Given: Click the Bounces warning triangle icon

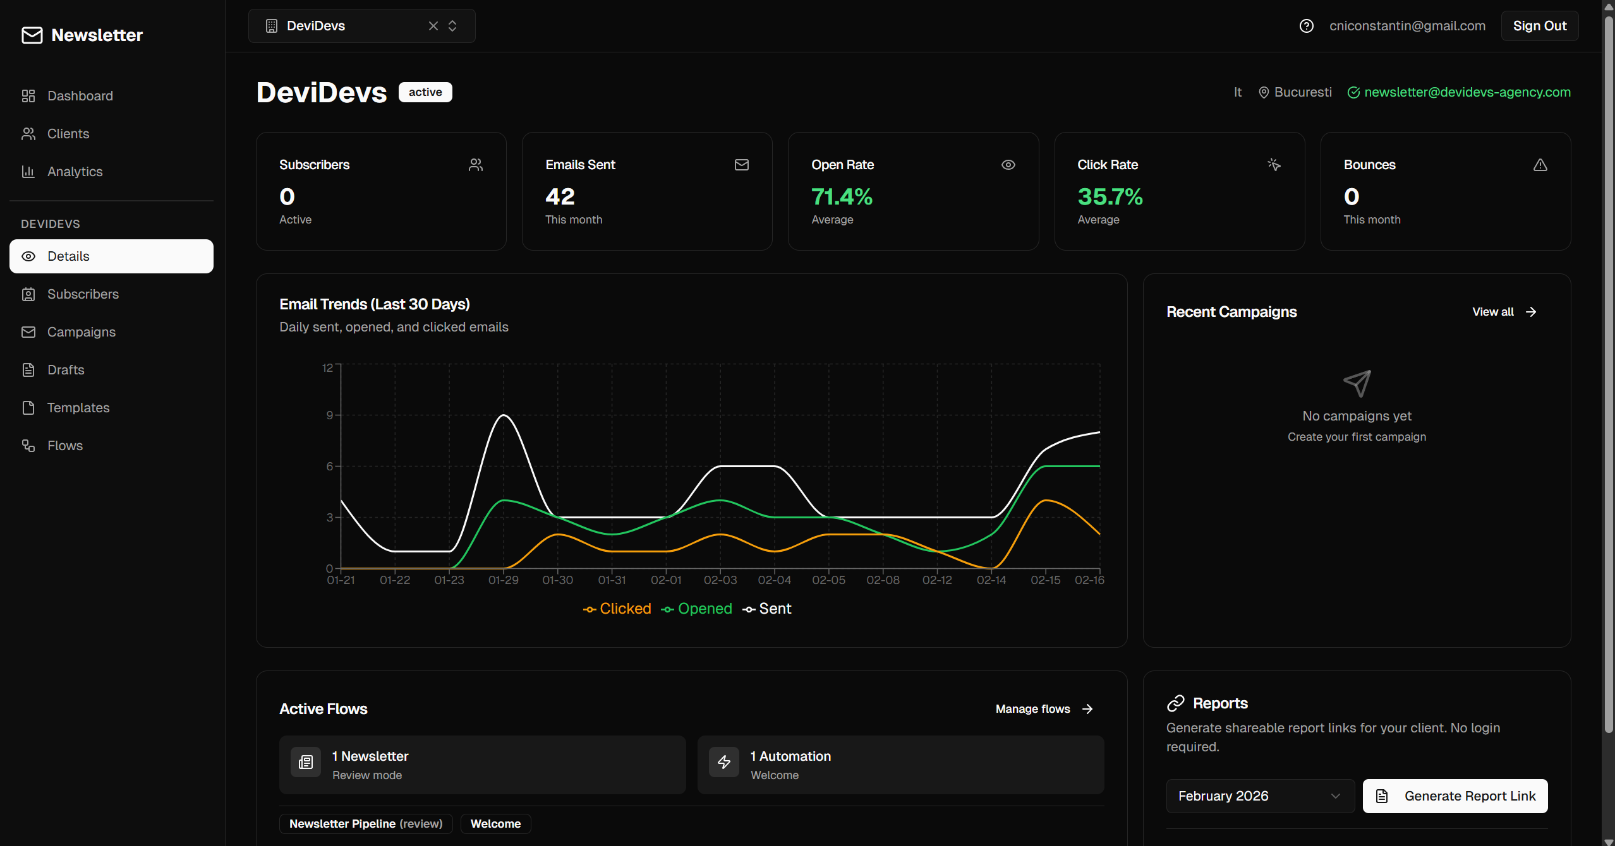Looking at the screenshot, I should click(x=1540, y=165).
